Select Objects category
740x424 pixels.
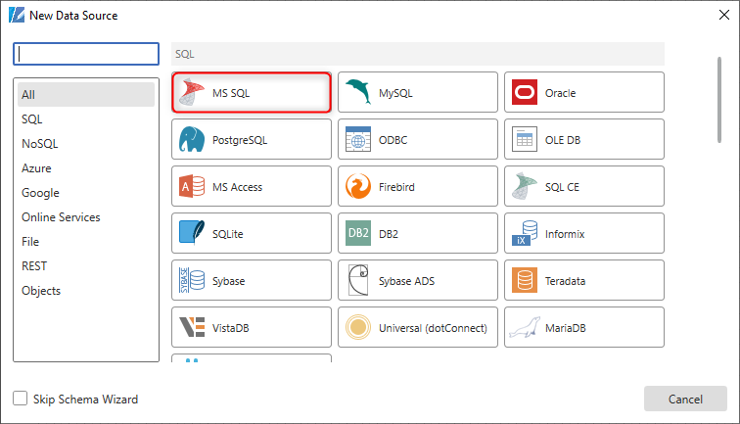(x=86, y=291)
